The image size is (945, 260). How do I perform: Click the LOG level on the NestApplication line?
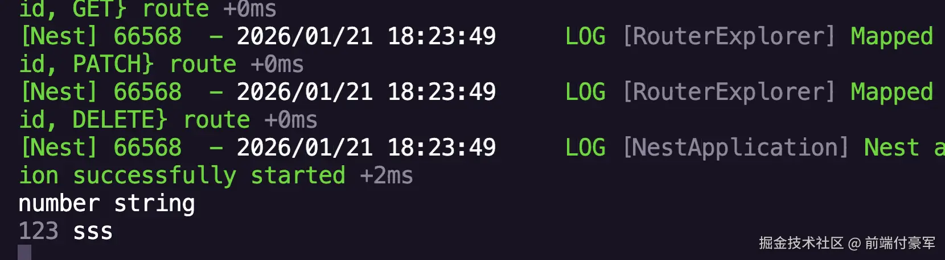[x=585, y=148]
